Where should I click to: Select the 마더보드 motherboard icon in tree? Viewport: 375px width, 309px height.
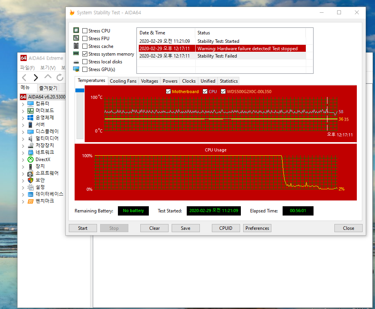31,110
